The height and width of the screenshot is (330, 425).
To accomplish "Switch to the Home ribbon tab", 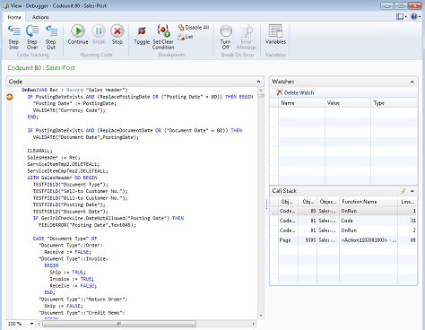I will coord(14,17).
